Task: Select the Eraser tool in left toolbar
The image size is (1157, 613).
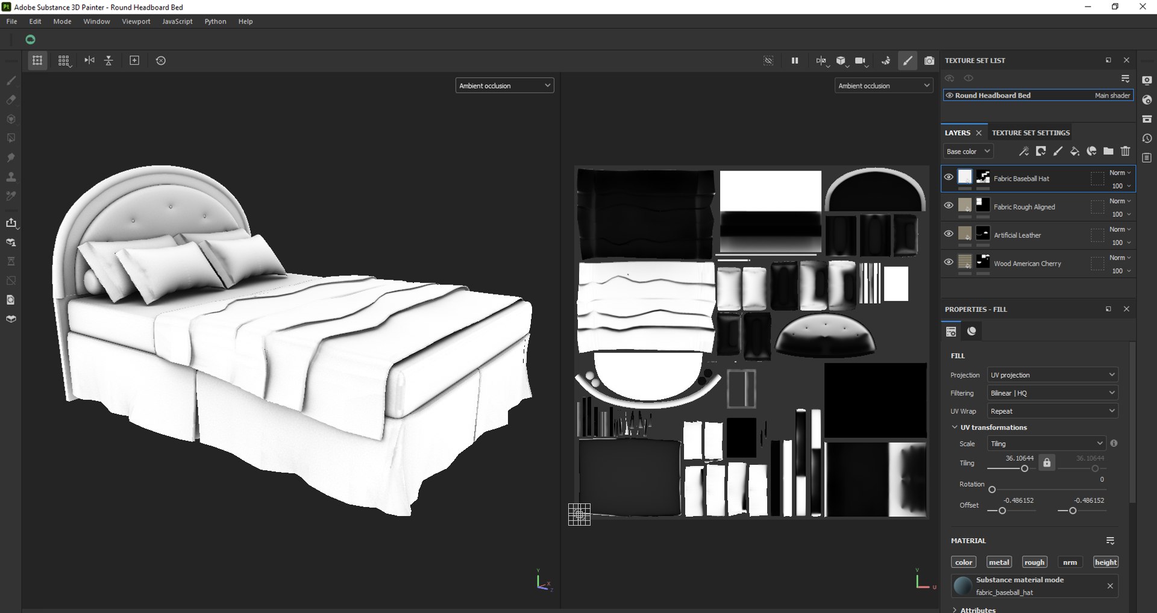Action: coord(11,99)
